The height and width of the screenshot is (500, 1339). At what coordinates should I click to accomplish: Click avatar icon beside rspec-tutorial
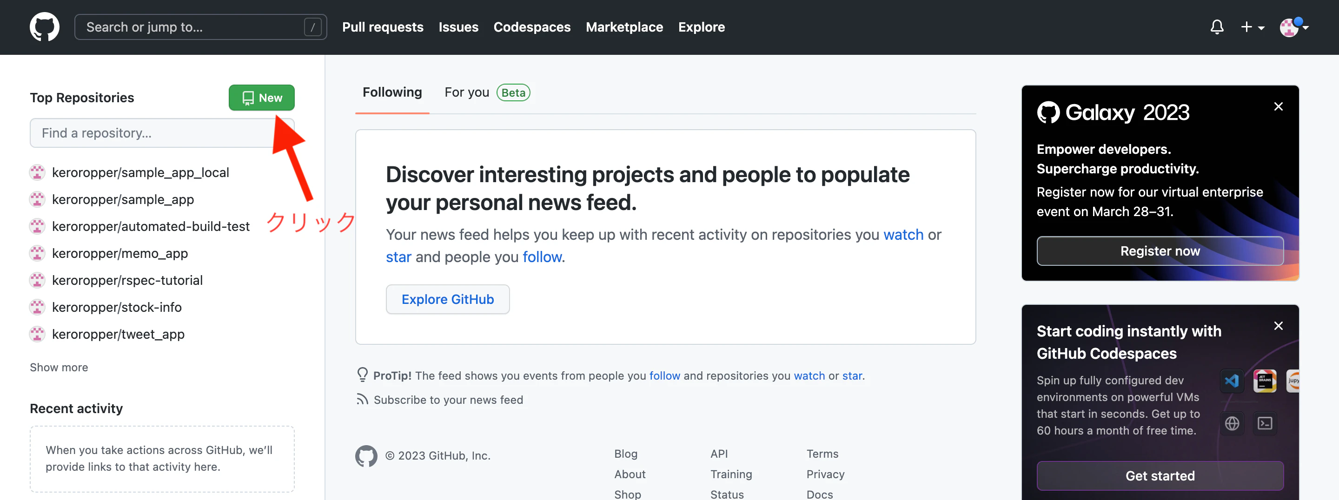tap(37, 281)
